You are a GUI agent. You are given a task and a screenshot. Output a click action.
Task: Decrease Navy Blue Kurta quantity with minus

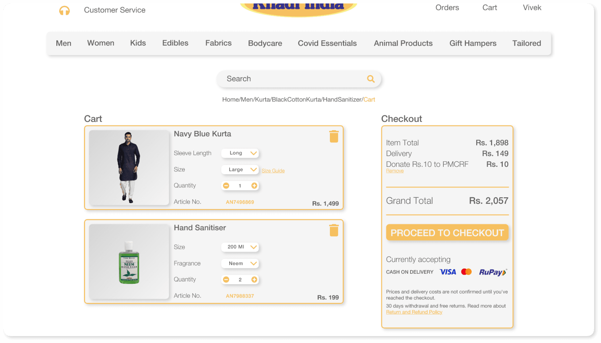226,186
